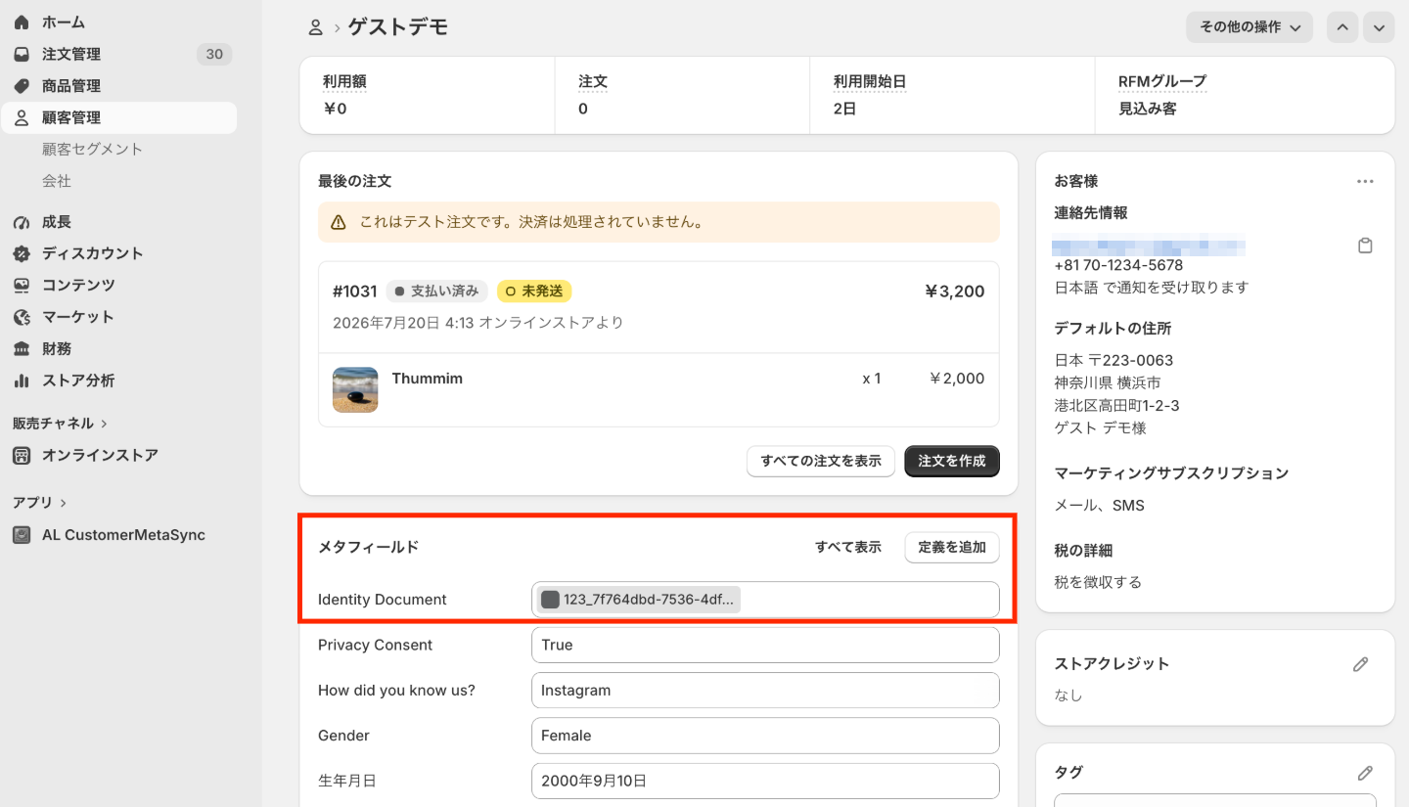The height and width of the screenshot is (807, 1409).
Task: Copy email with the clipboard icon
Action: [x=1365, y=246]
